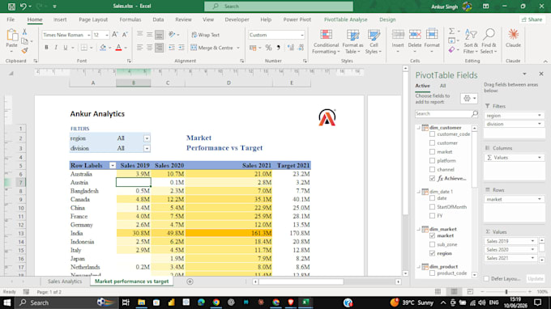Close the PivotTable Fields pane
The height and width of the screenshot is (309, 551).
point(541,74)
